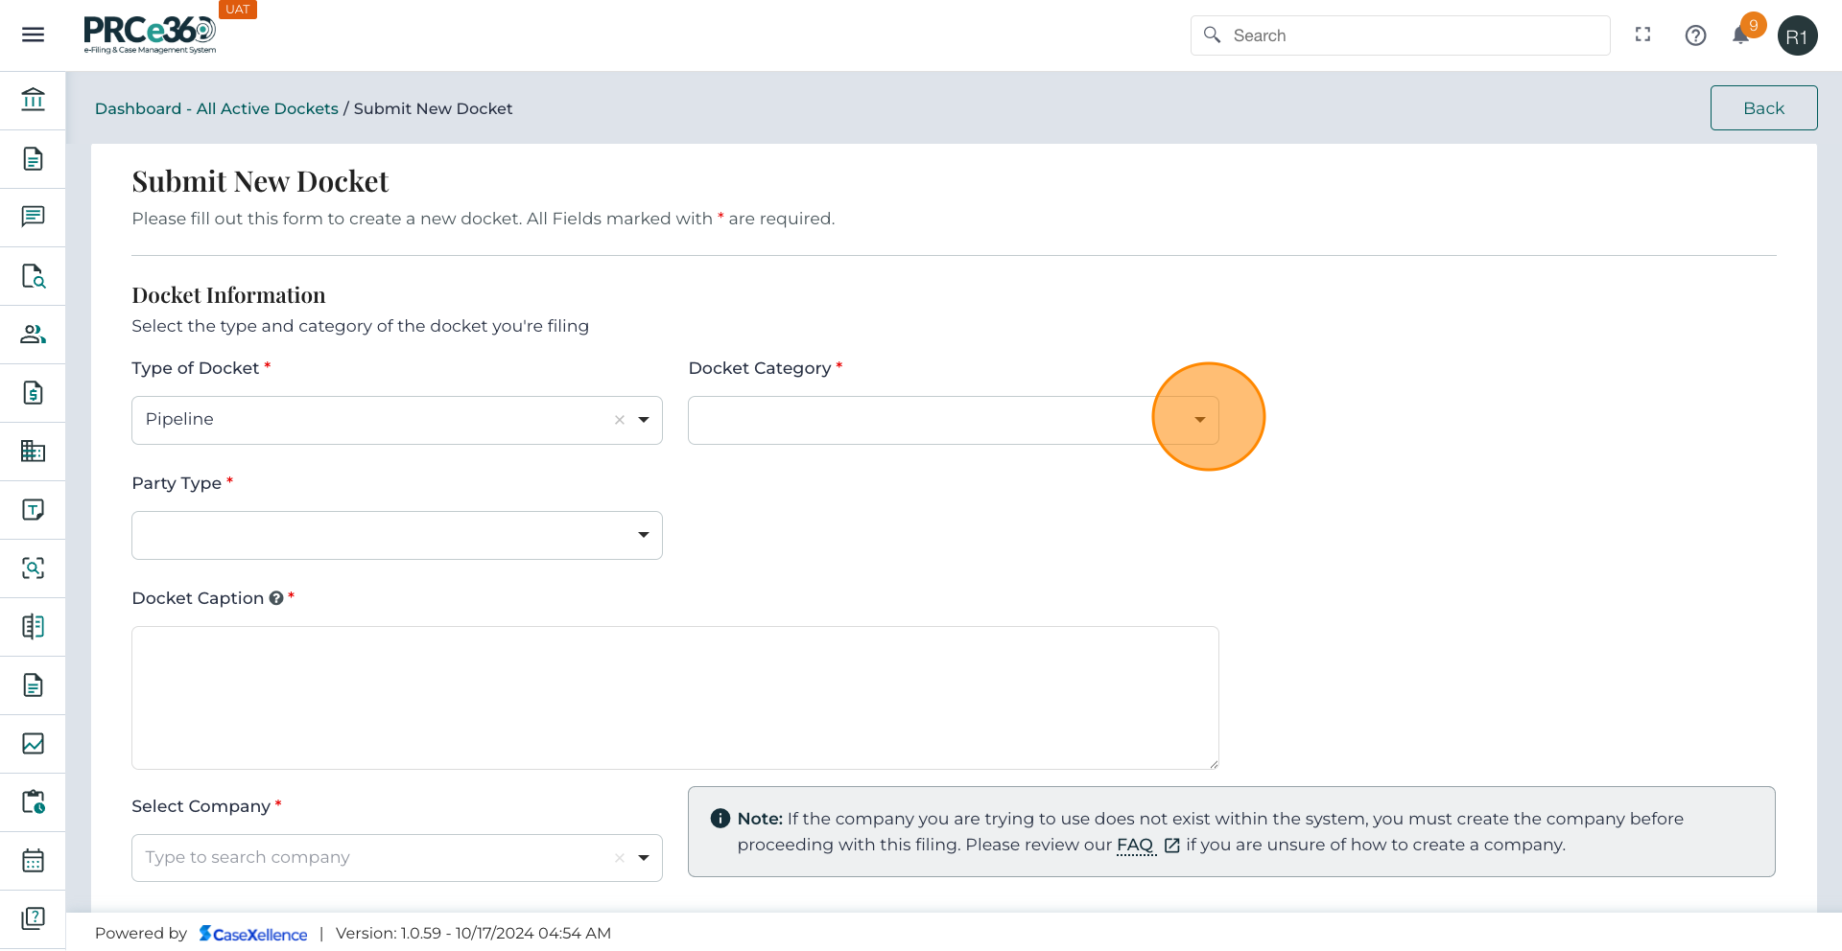The height and width of the screenshot is (951, 1842).
Task: Open the hamburger navigation menu
Action: coord(33,35)
